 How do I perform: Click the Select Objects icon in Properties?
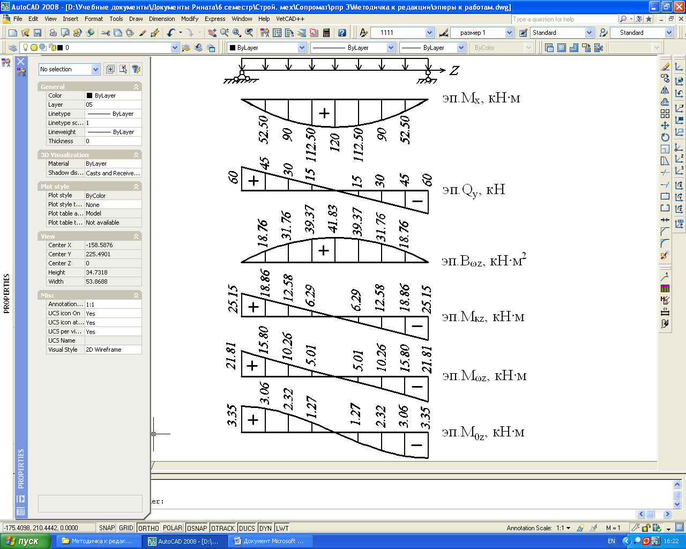coord(123,69)
